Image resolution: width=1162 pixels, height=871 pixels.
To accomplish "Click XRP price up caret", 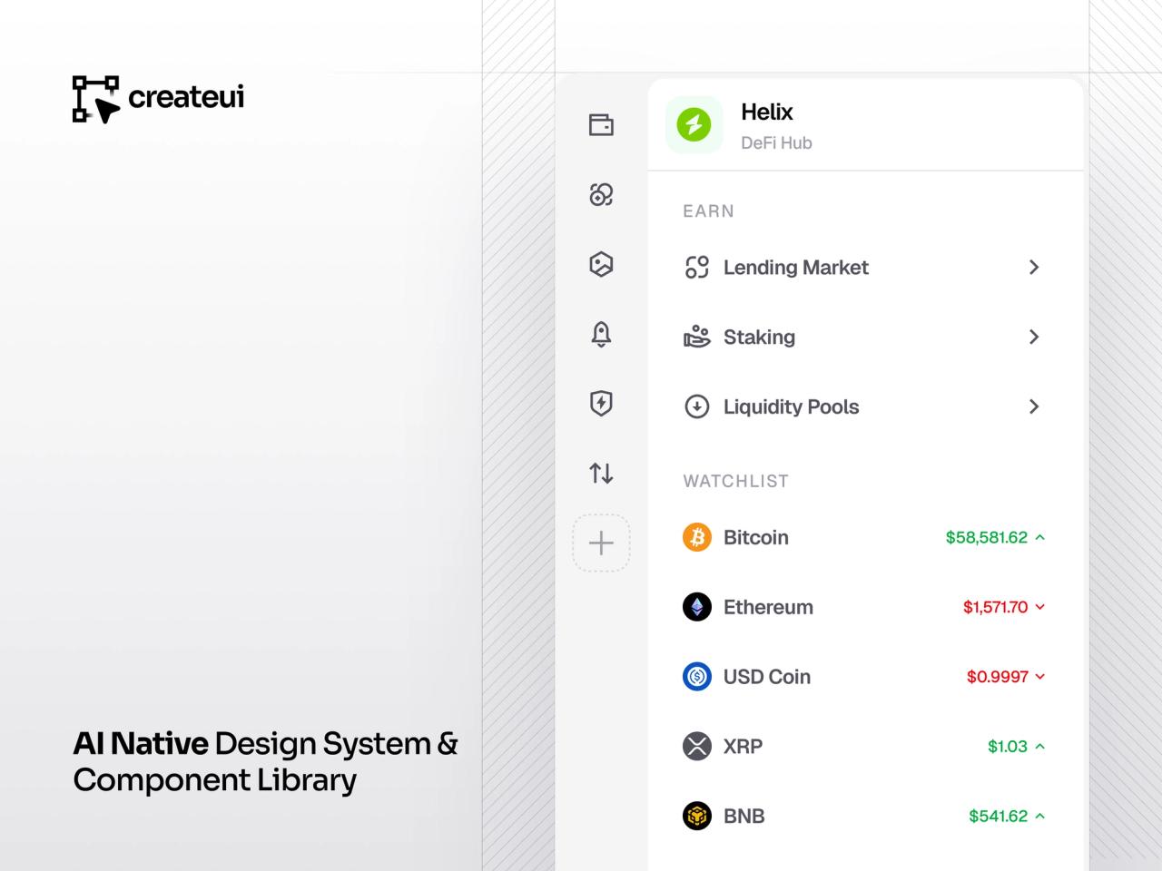I will click(1040, 746).
